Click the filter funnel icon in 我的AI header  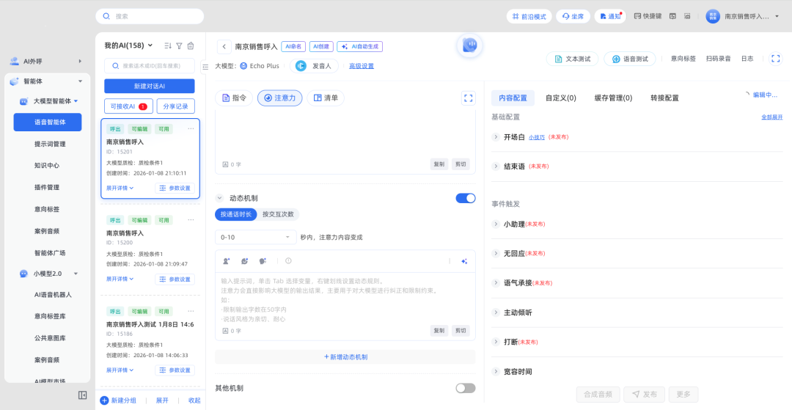pos(179,45)
